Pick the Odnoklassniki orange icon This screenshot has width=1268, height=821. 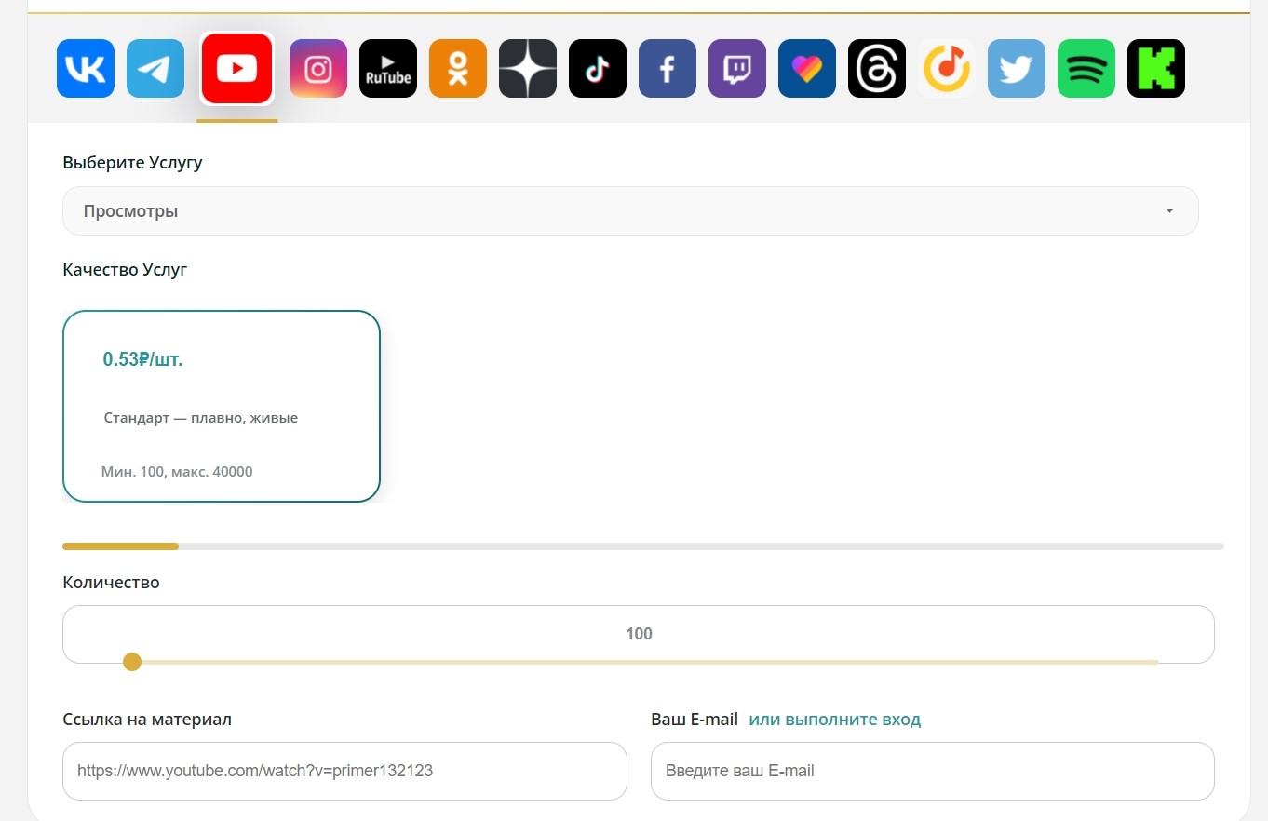click(x=458, y=69)
